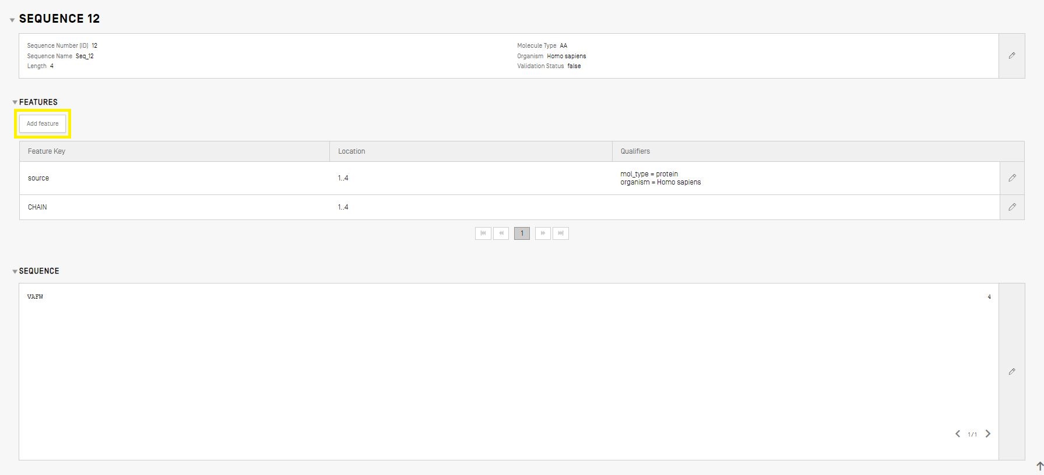Click the Feature Key column header
Viewport: 1044px width, 475px height.
click(47, 151)
